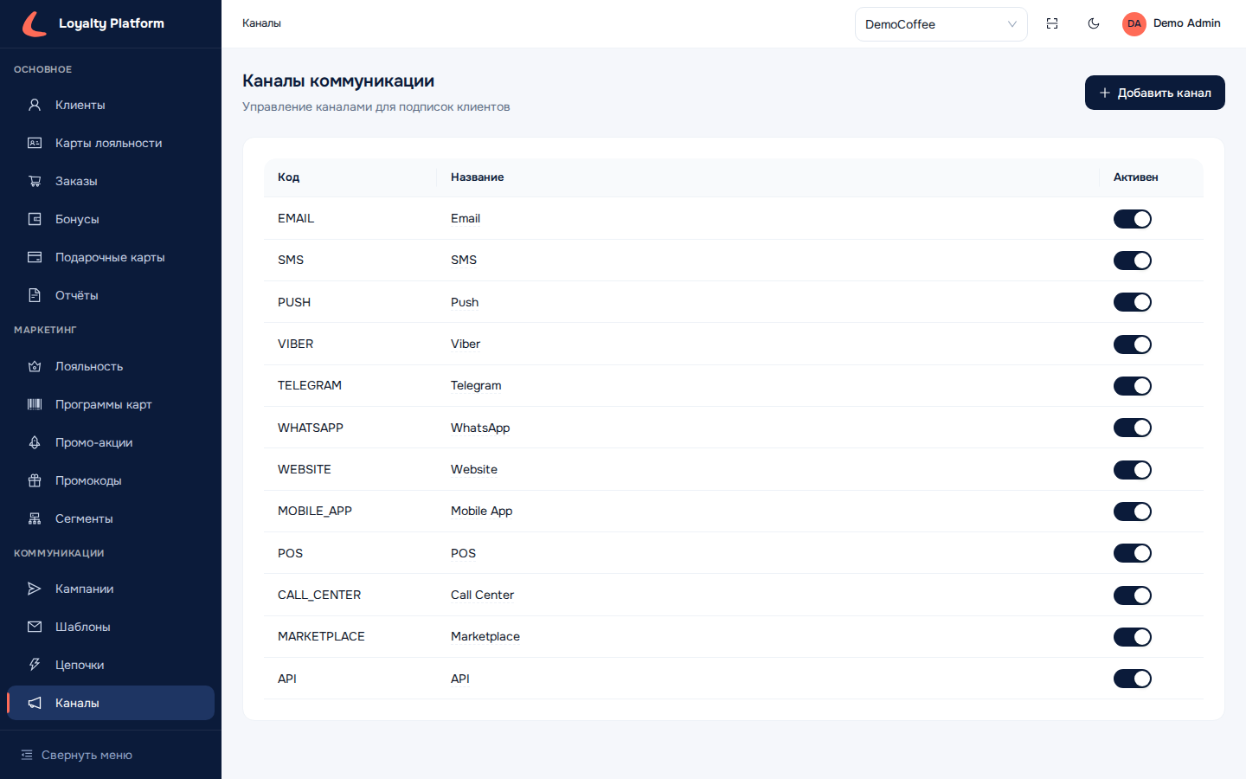This screenshot has width=1246, height=779.
Task: Switch to dark theme moon icon
Action: pos(1094,23)
